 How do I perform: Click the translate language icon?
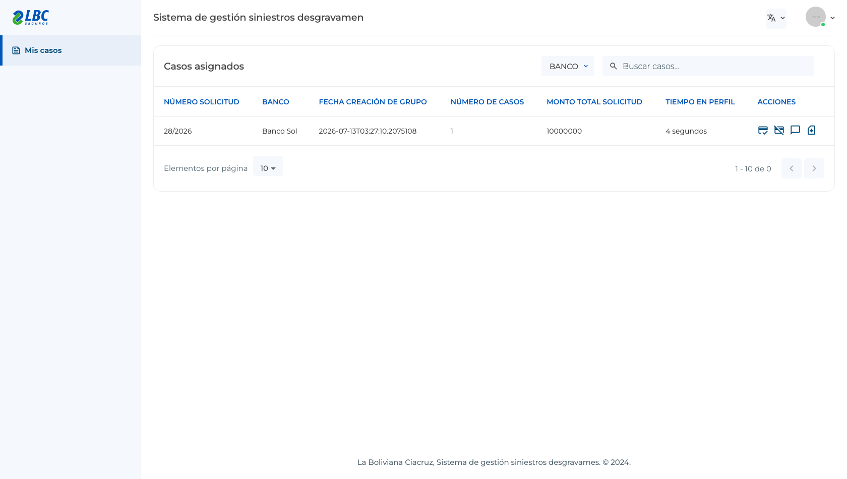click(771, 18)
